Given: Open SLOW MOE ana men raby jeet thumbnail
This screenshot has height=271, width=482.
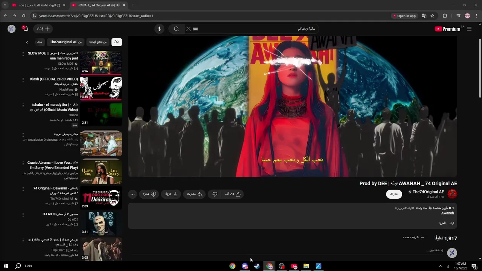Looking at the screenshot, I should click(x=101, y=62).
